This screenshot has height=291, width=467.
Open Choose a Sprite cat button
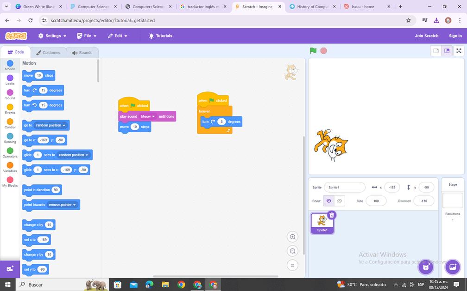(426, 267)
